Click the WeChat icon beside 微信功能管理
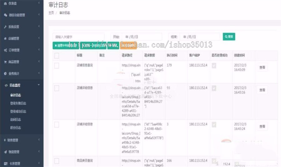The height and width of the screenshot is (167, 281). tap(6, 15)
